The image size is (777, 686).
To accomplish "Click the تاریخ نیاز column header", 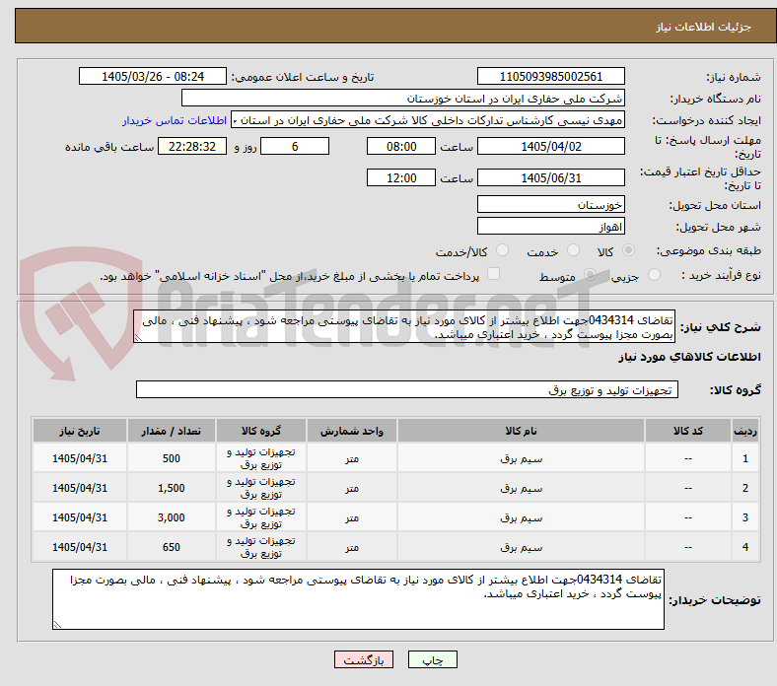I will click(x=80, y=431).
